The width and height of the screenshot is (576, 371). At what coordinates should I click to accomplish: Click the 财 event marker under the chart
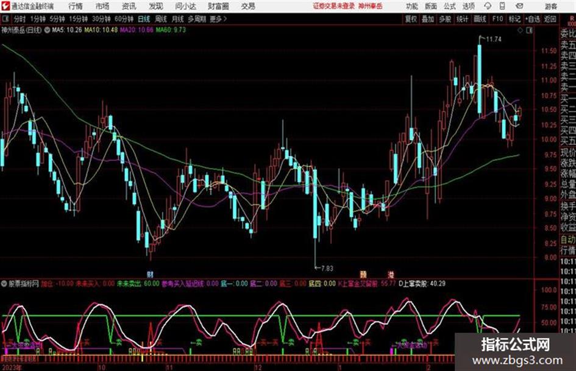pyautogui.click(x=150, y=274)
